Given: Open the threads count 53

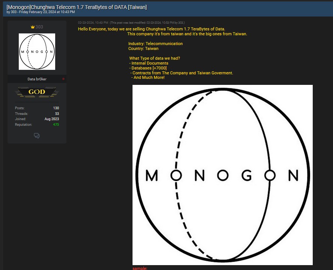Looking at the screenshot, I should coord(57,114).
